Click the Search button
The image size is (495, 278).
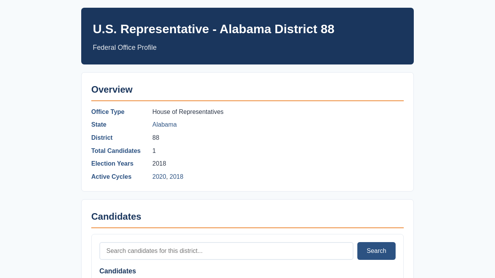coord(376,251)
